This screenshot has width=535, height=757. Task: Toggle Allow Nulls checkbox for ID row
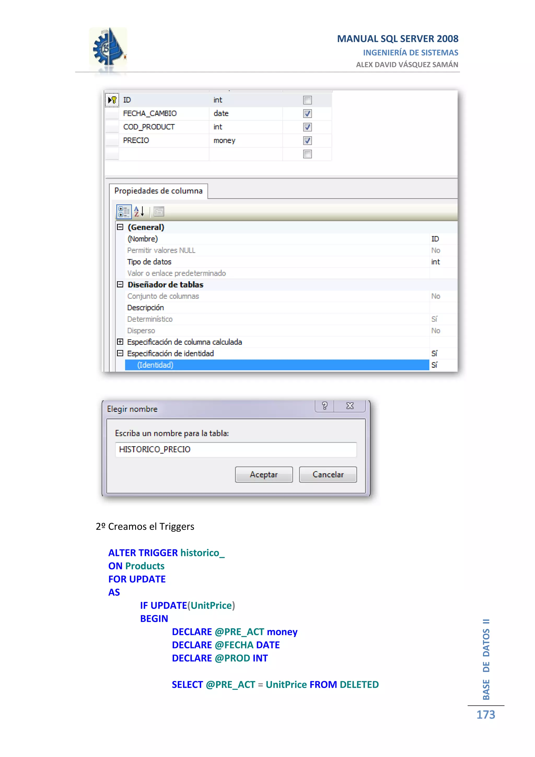click(307, 100)
